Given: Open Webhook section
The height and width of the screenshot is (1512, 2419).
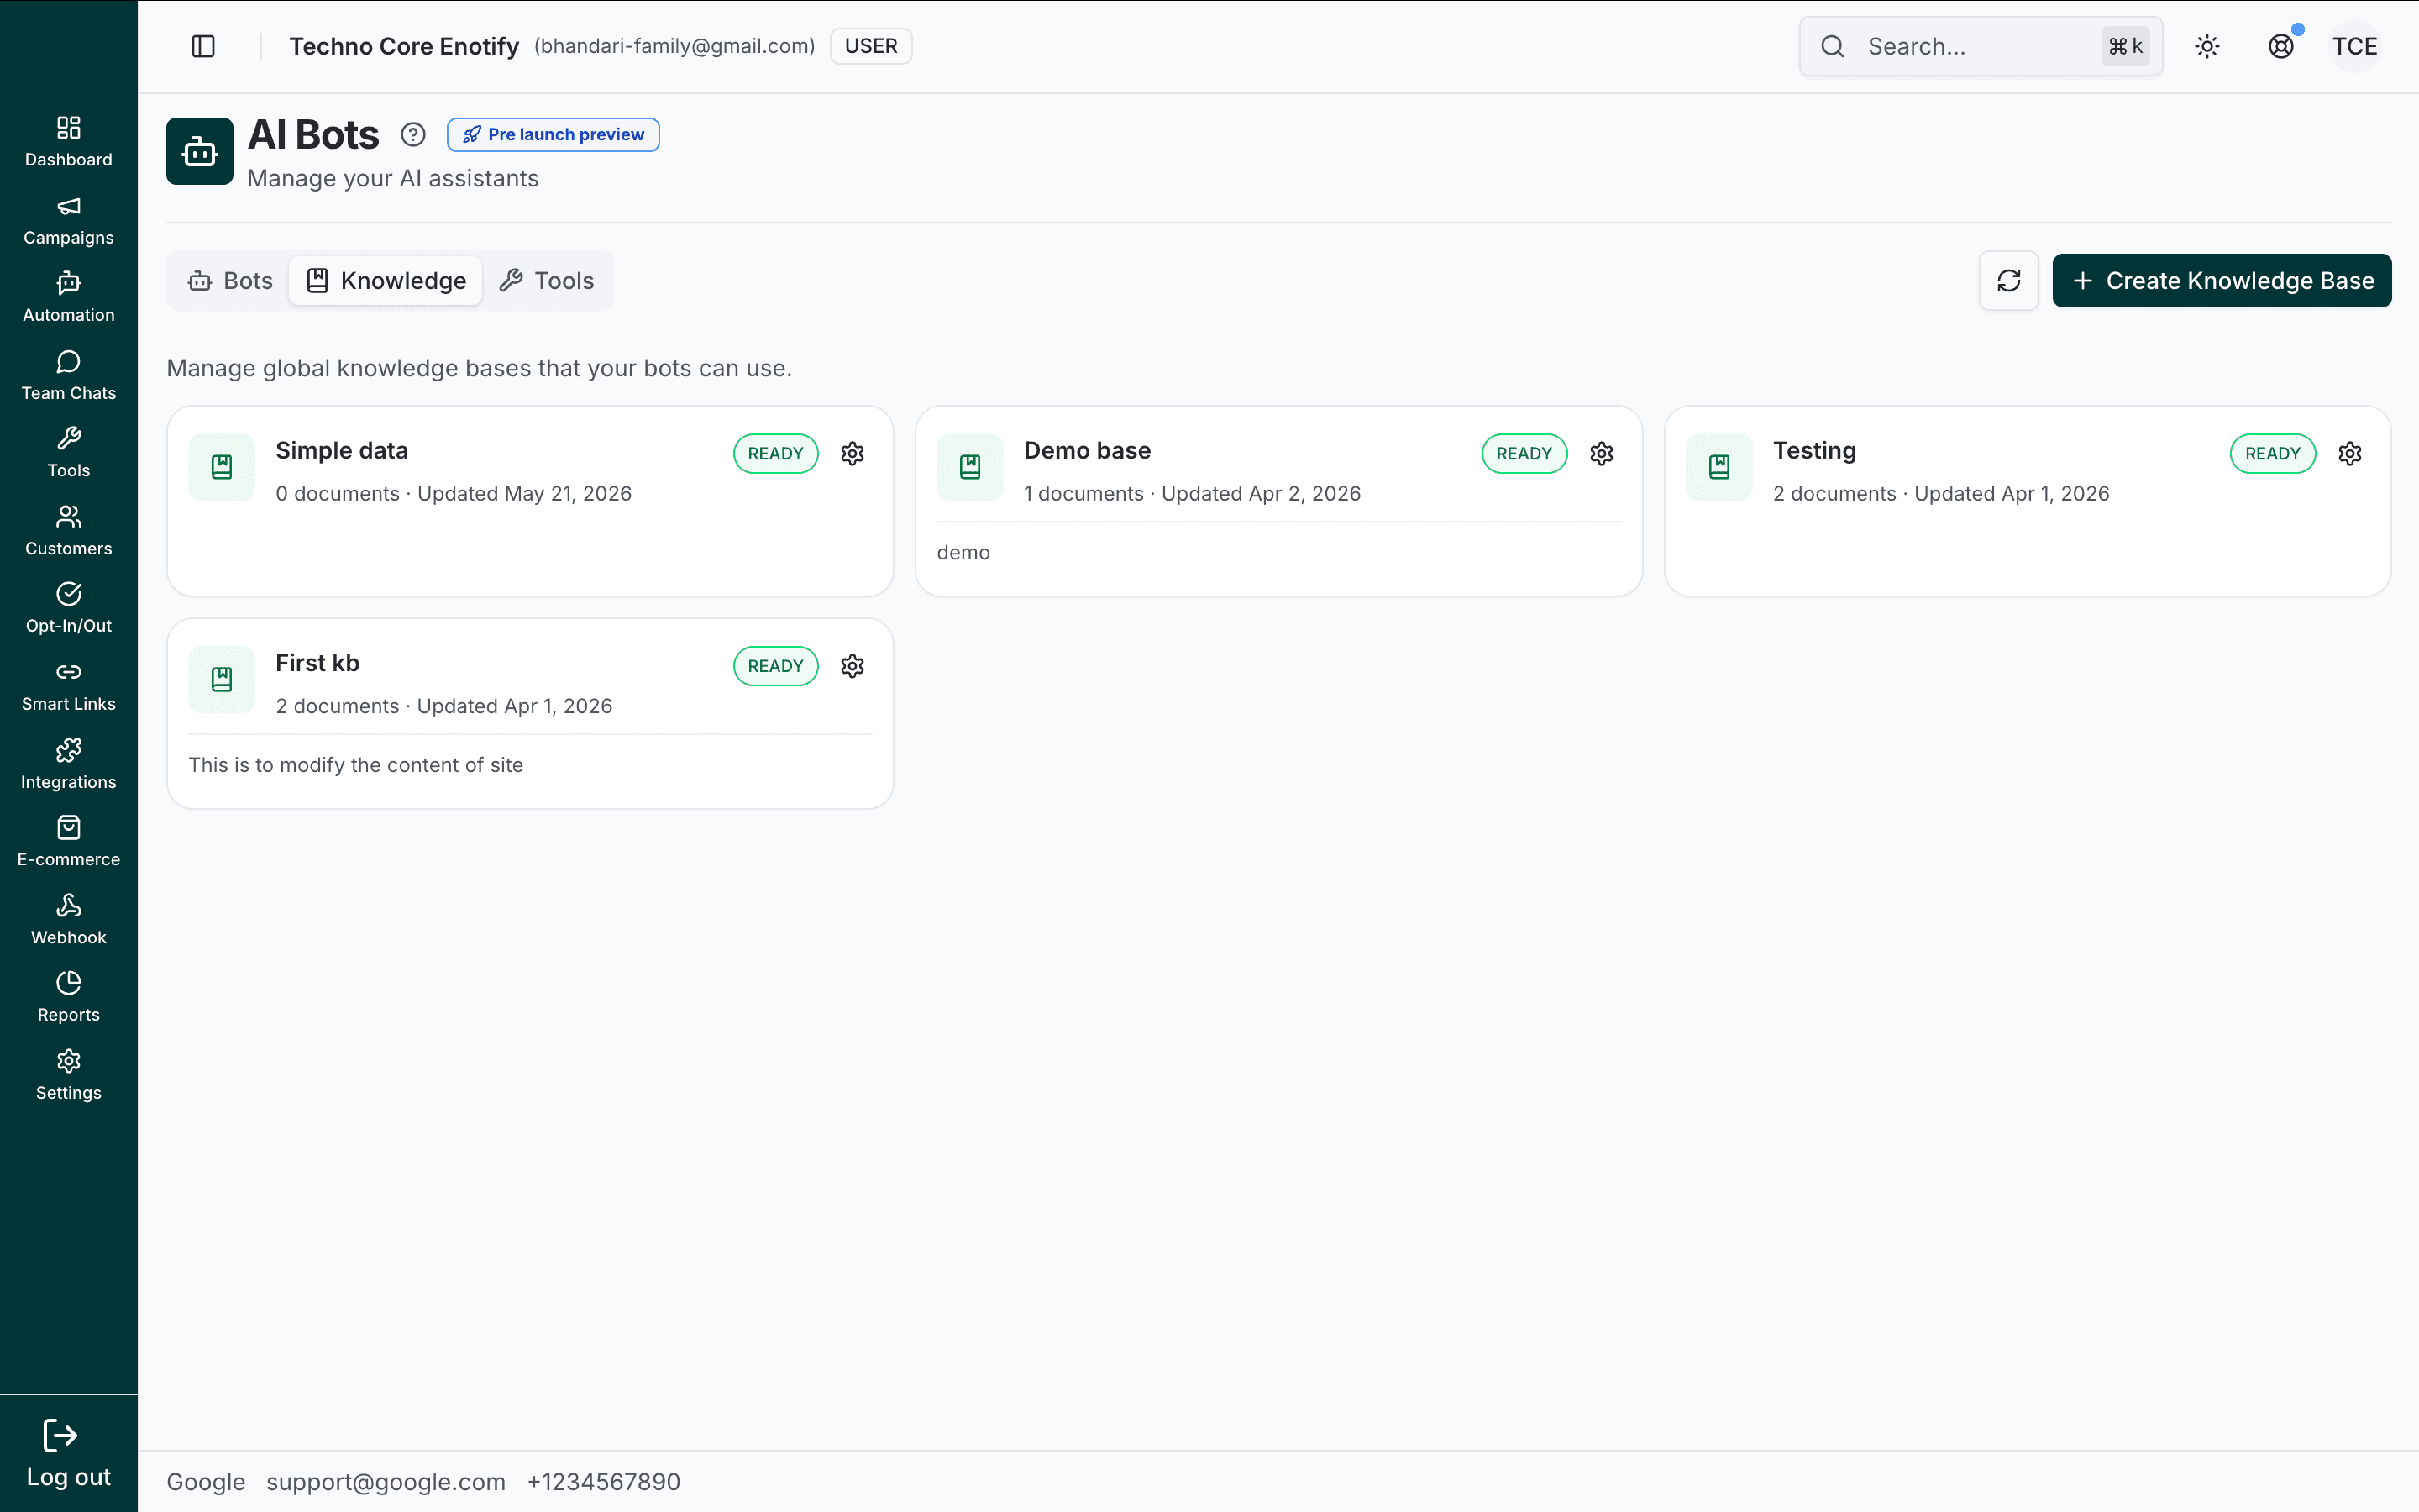Looking at the screenshot, I should click(x=68, y=920).
